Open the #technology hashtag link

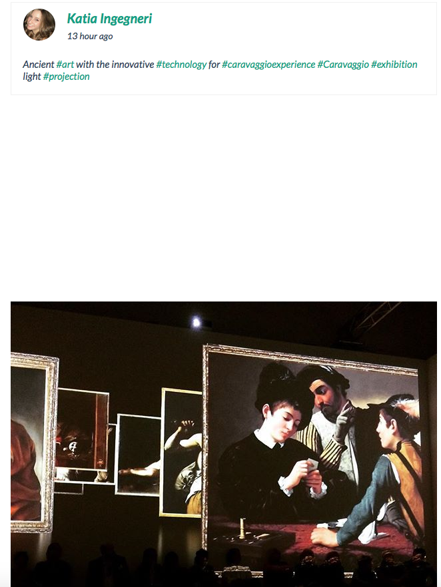tap(181, 65)
